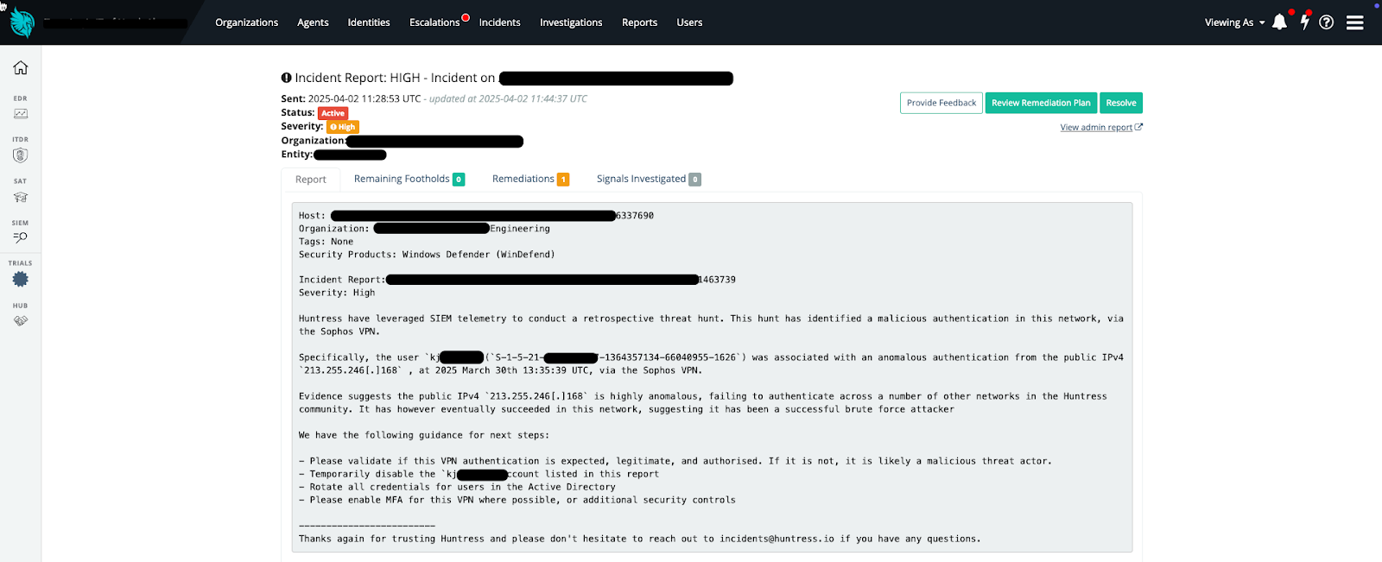Click the Huntress logo in the header
The height and width of the screenshot is (562, 1382).
point(22,22)
